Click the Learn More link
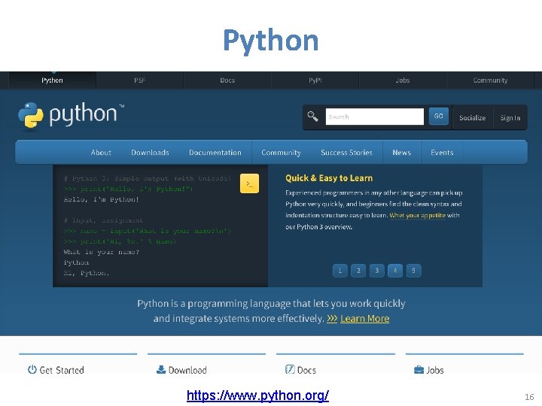The height and width of the screenshot is (406, 542). pos(364,318)
